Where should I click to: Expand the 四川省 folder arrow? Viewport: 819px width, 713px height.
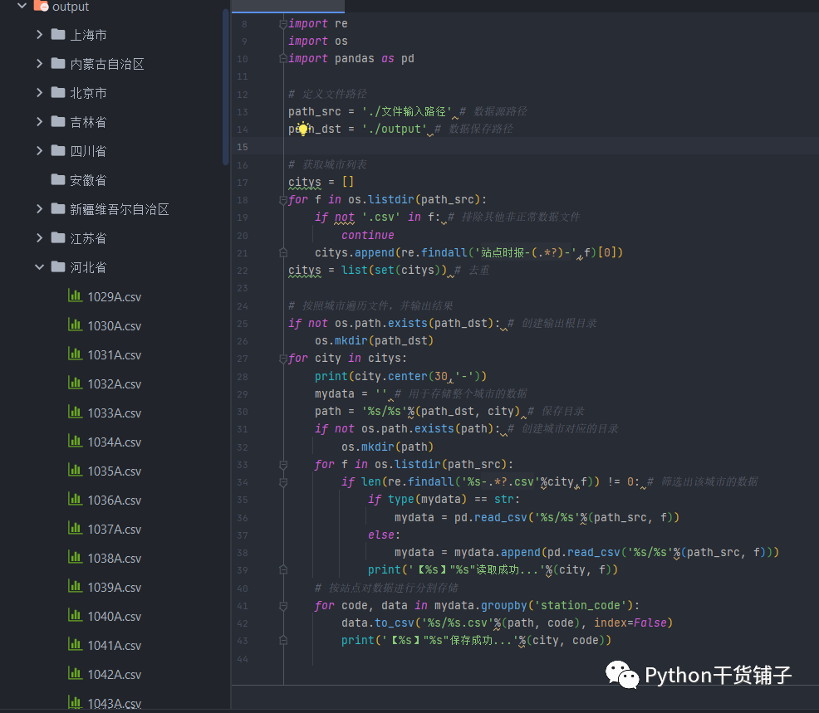coord(39,151)
